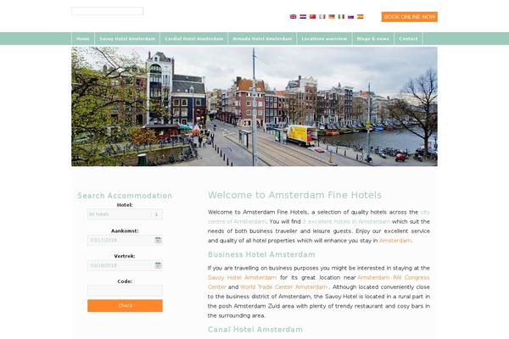The image size is (509, 339).
Task: Switch language with the Germany flag
Action: tap(332, 17)
